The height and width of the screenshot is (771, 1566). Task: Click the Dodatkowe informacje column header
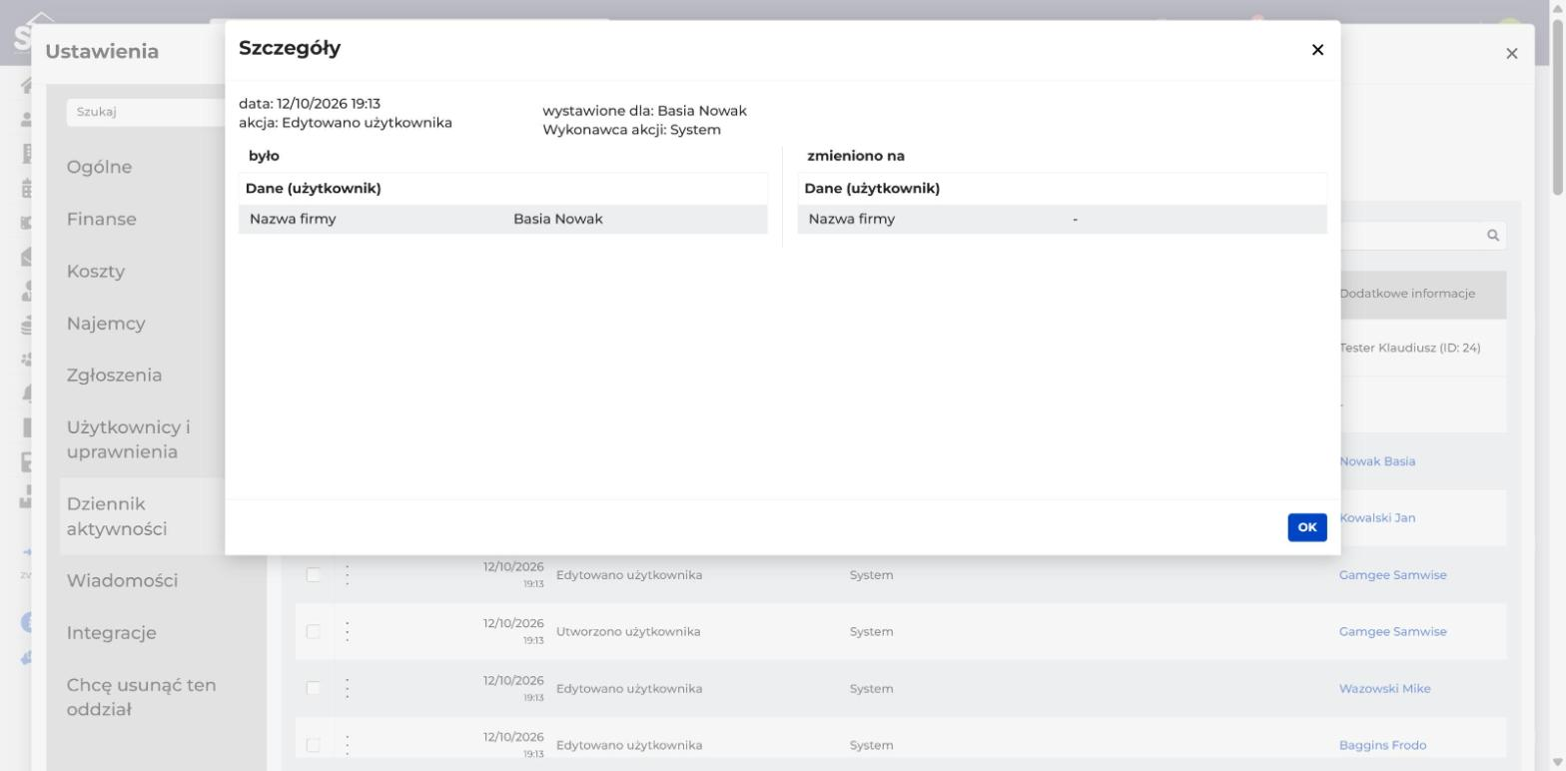click(1407, 294)
